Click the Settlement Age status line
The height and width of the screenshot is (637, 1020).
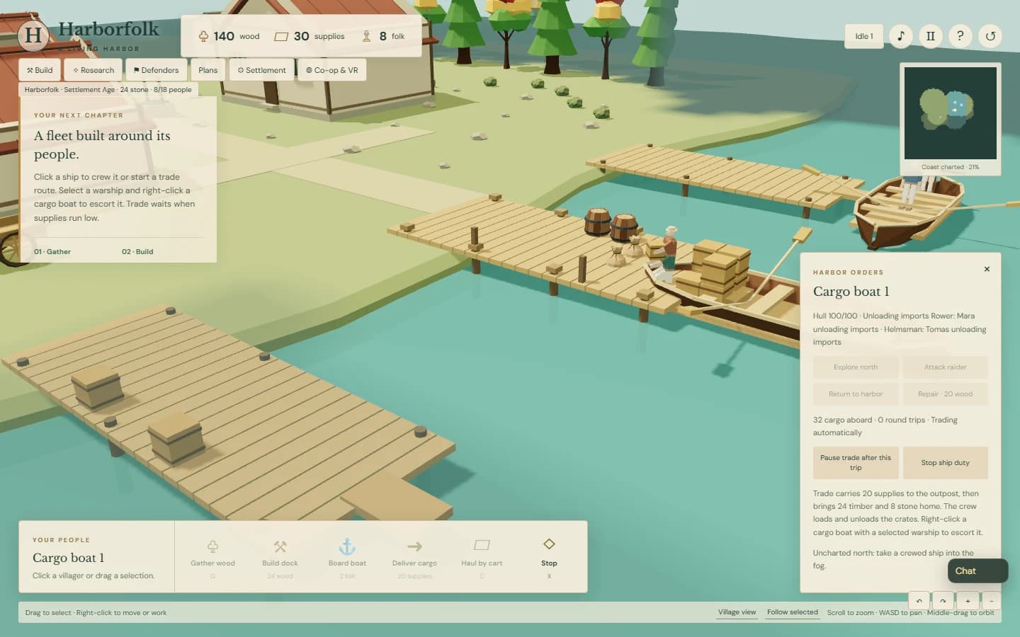[x=108, y=90]
